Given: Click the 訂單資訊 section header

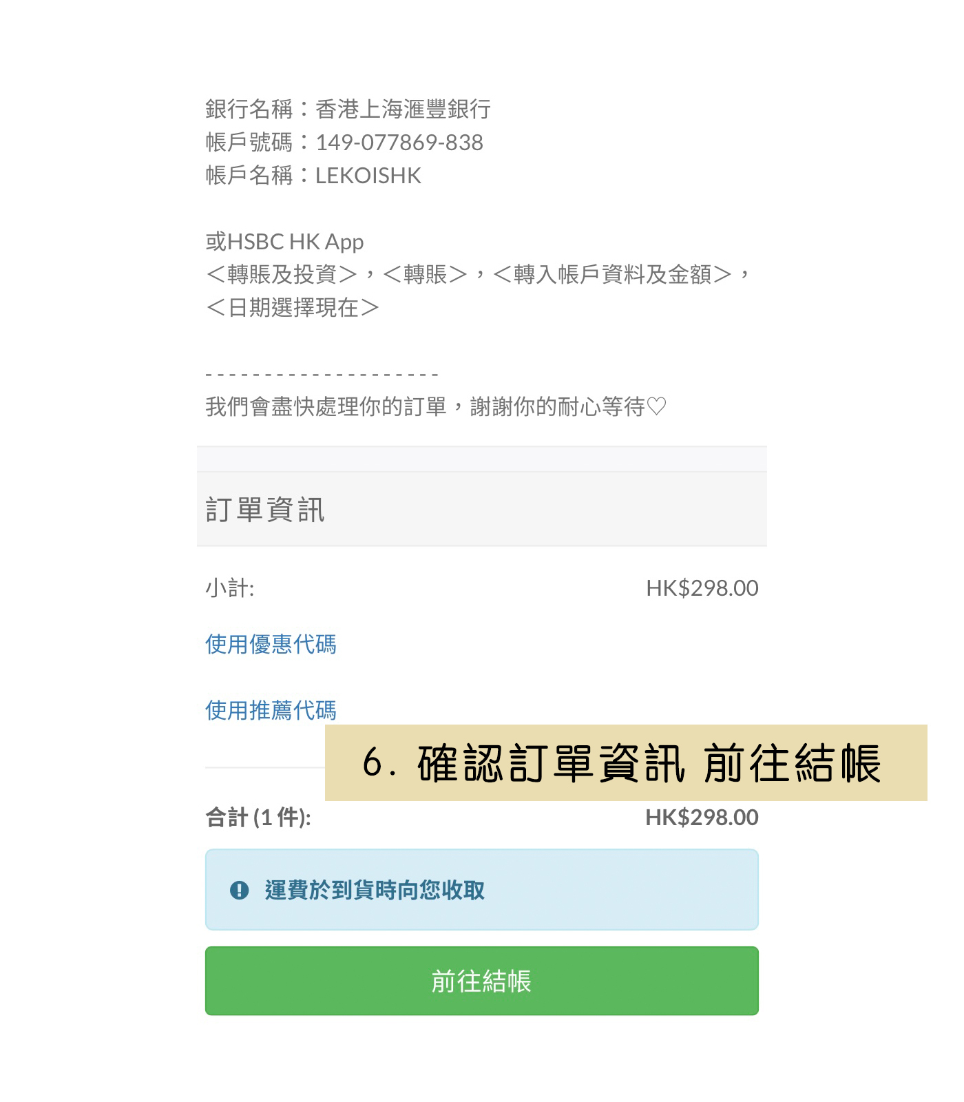Looking at the screenshot, I should (x=265, y=510).
